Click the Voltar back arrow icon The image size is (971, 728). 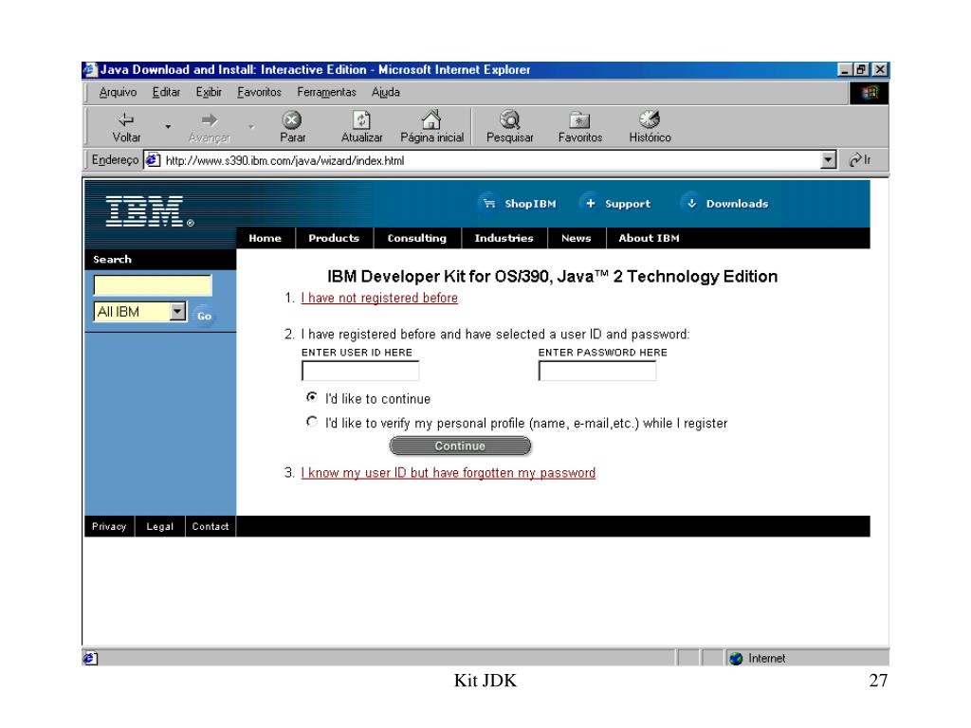pyautogui.click(x=126, y=119)
